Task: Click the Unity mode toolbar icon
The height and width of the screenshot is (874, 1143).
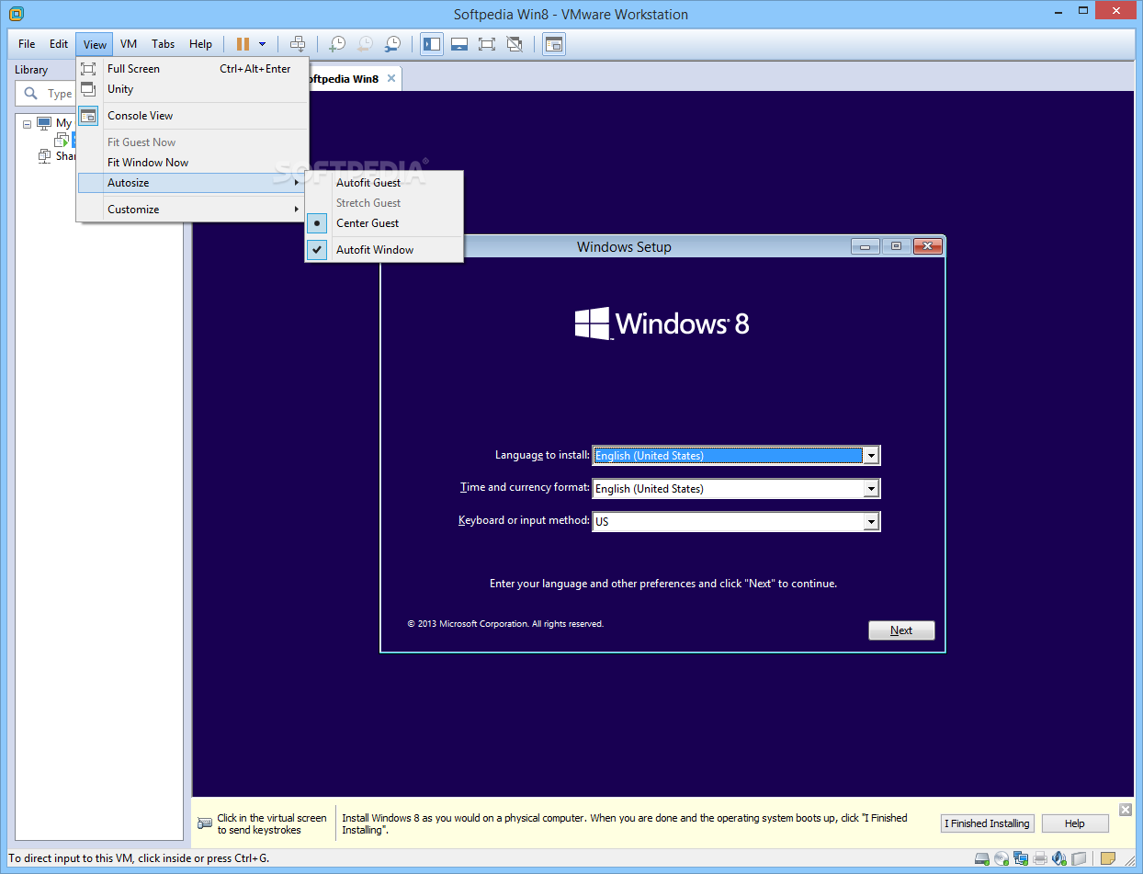Action: pos(515,44)
